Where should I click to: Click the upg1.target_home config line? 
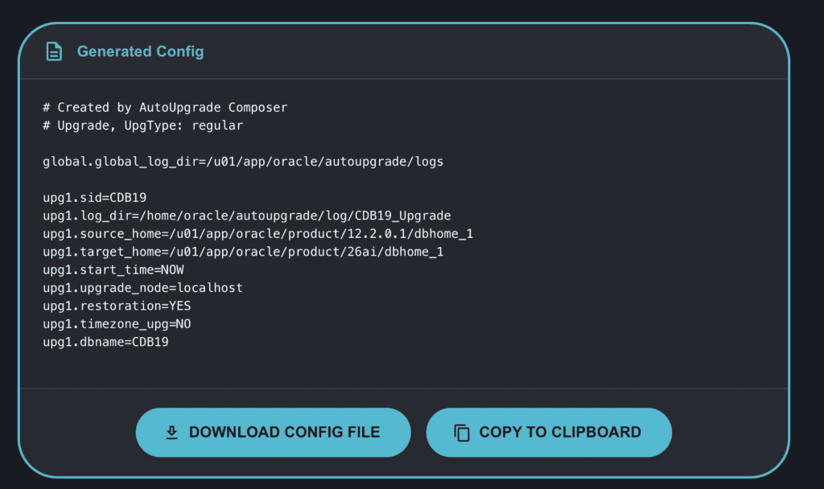pos(243,252)
